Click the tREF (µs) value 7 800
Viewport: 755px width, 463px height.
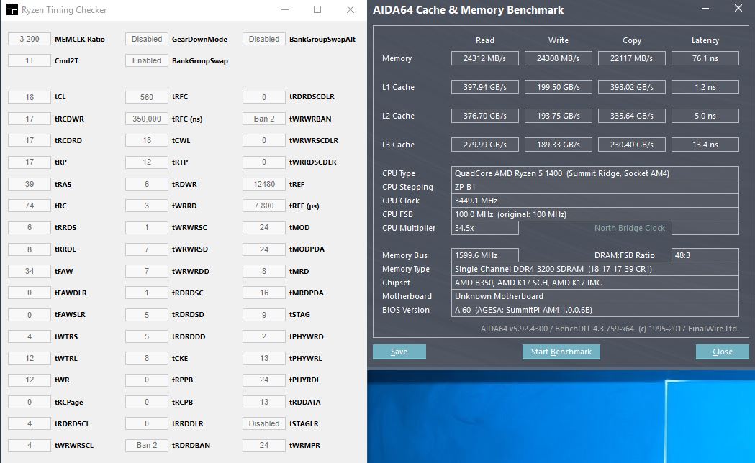264,206
